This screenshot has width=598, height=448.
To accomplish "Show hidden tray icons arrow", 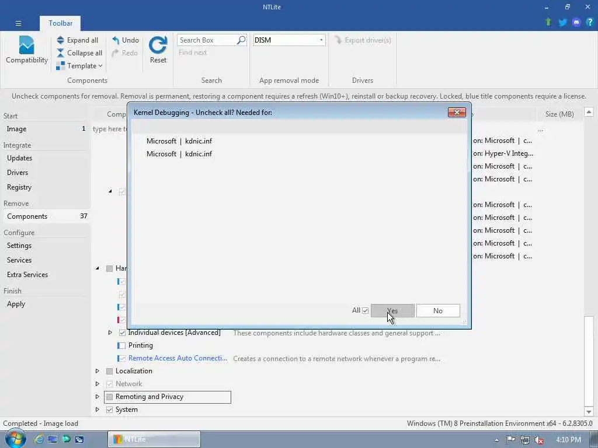I will [x=496, y=440].
